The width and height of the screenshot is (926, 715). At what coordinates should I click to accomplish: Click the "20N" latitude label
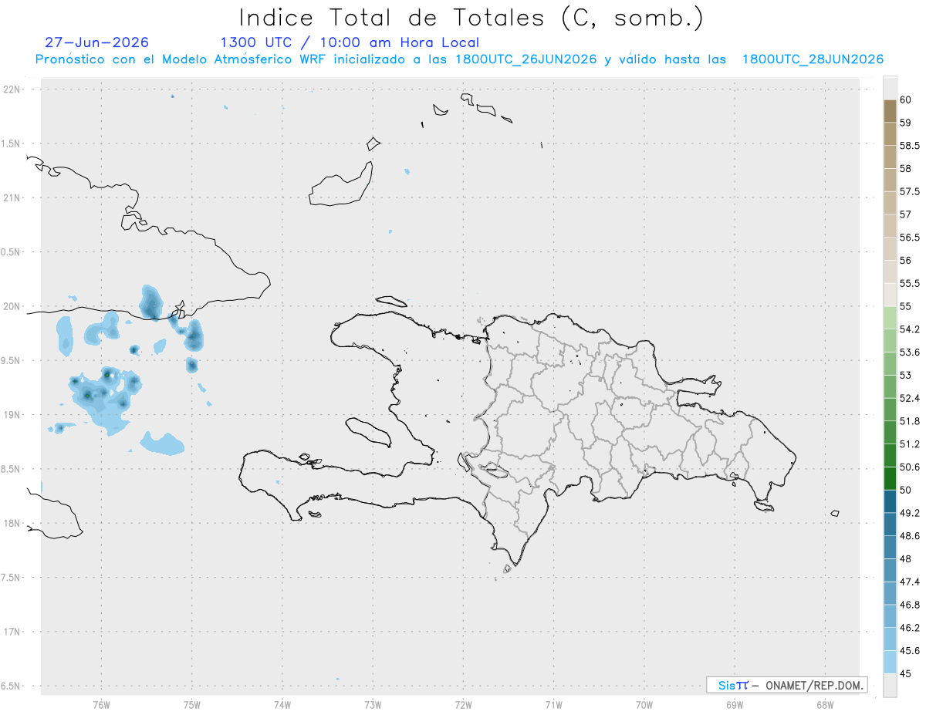click(13, 306)
